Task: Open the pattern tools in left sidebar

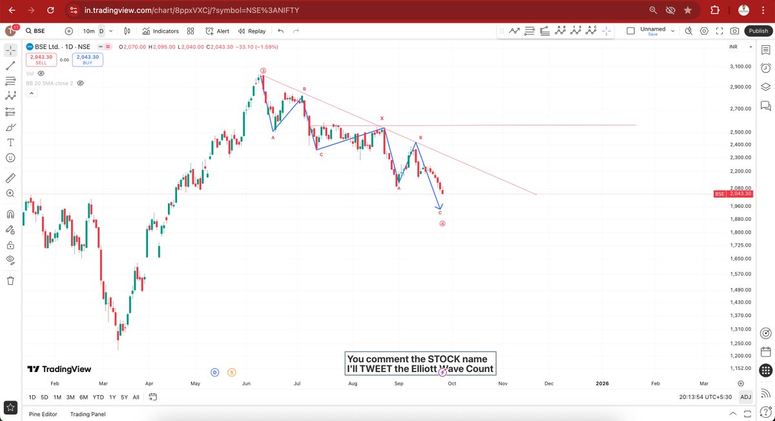Action: (x=10, y=96)
